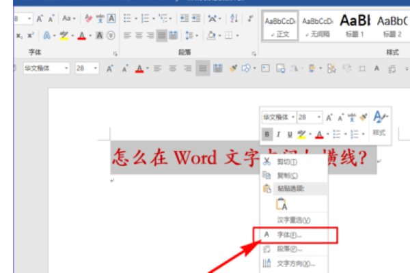The image size is (410, 273).
Task: Open the quick toolbar font size 28 dropdown
Action: 96,68
